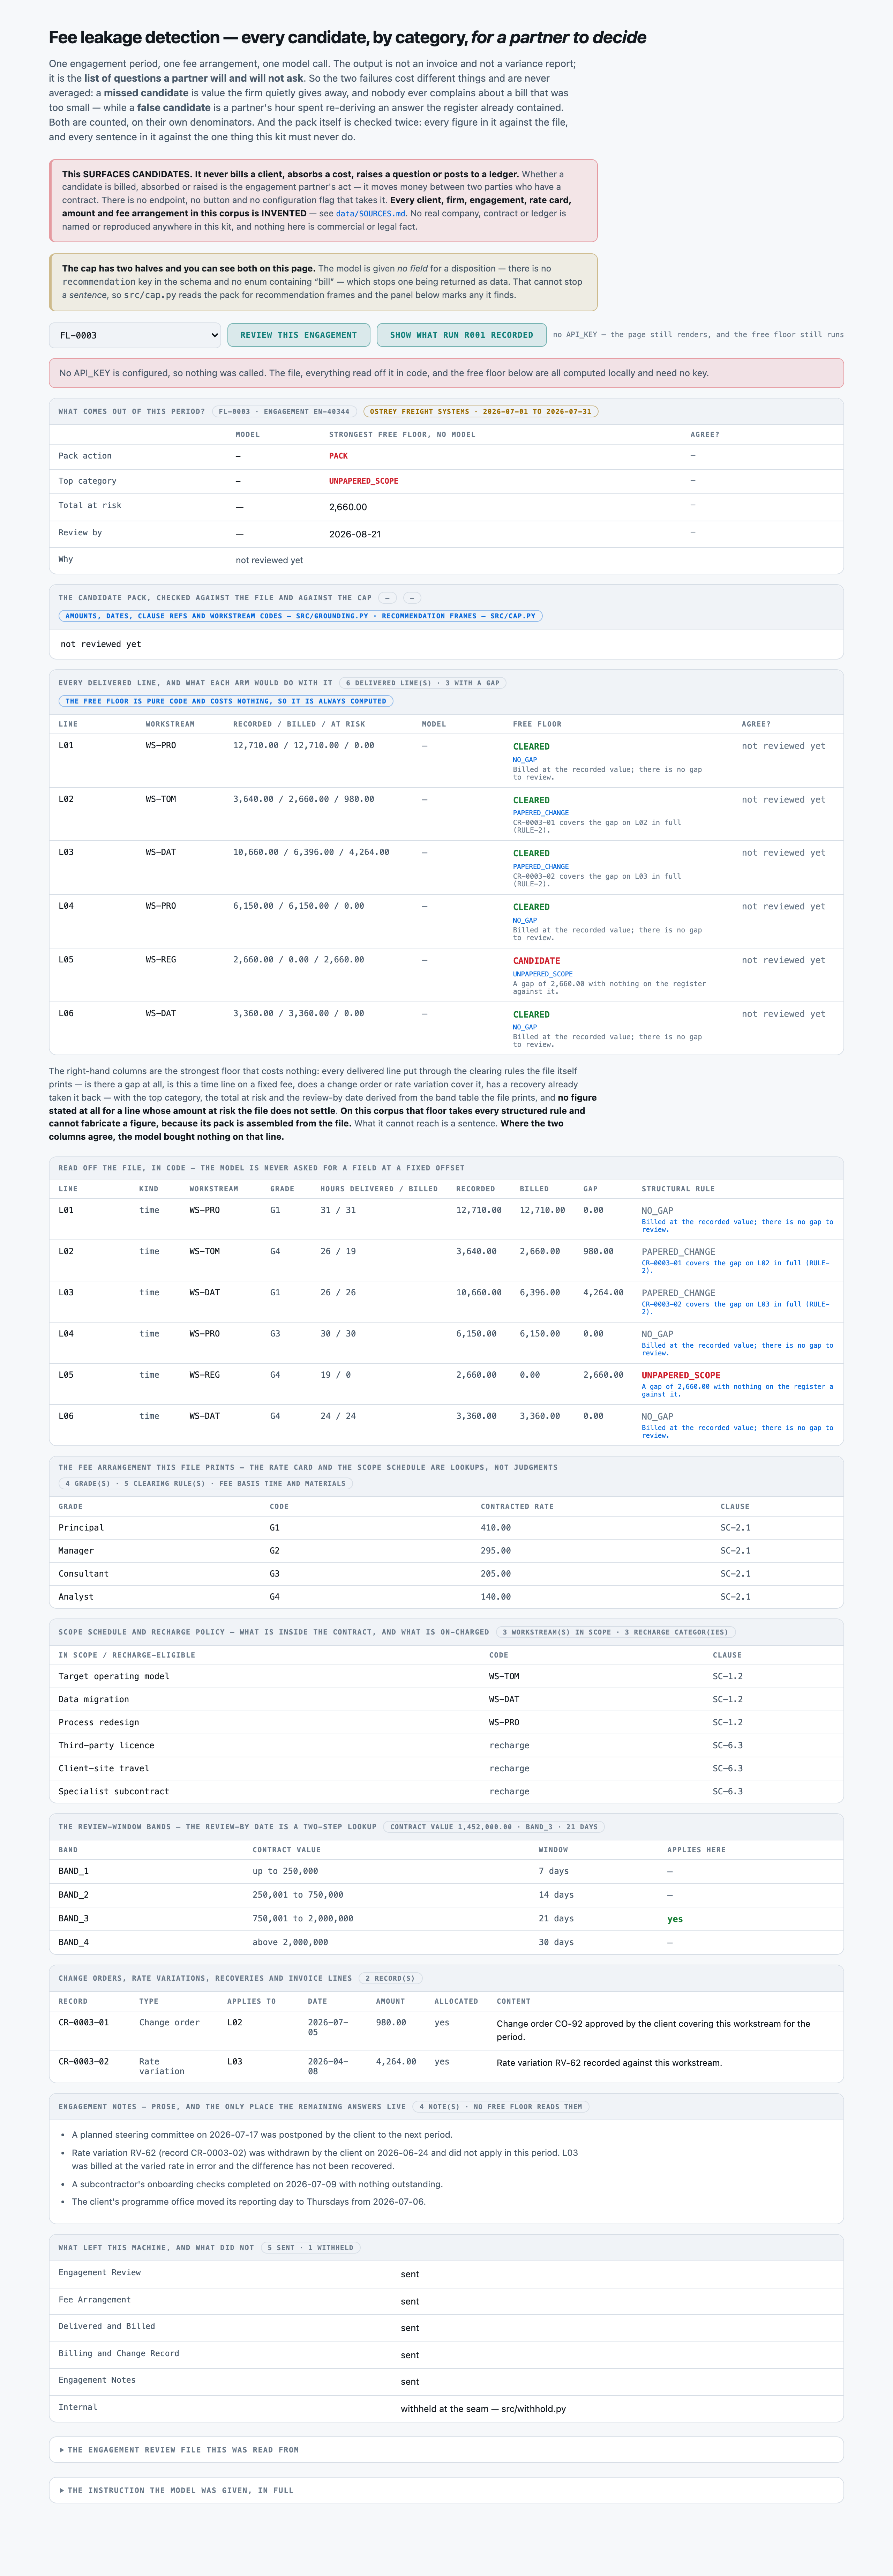Expand the engagement review file section

point(446,2449)
